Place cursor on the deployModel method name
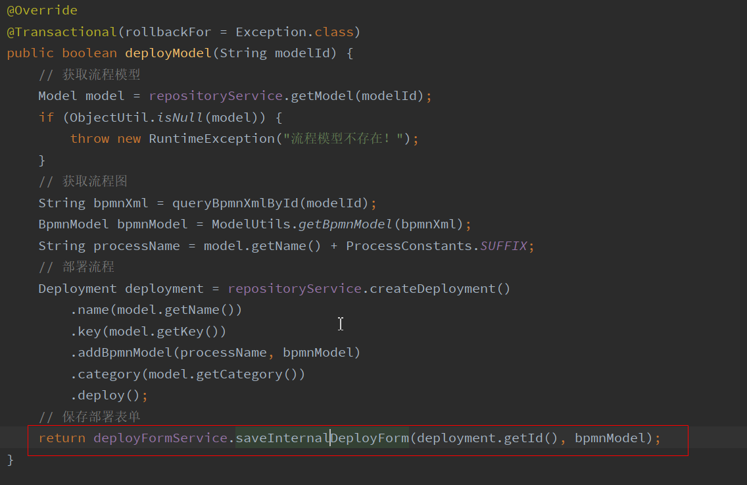747x485 pixels. point(167,53)
